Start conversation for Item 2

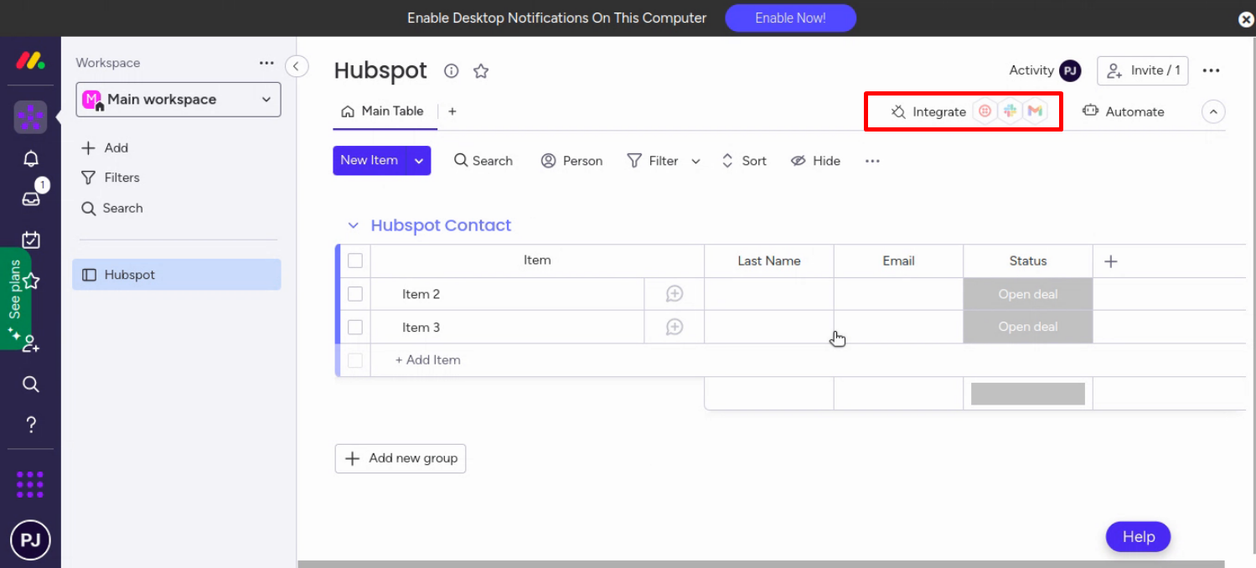[x=675, y=294]
